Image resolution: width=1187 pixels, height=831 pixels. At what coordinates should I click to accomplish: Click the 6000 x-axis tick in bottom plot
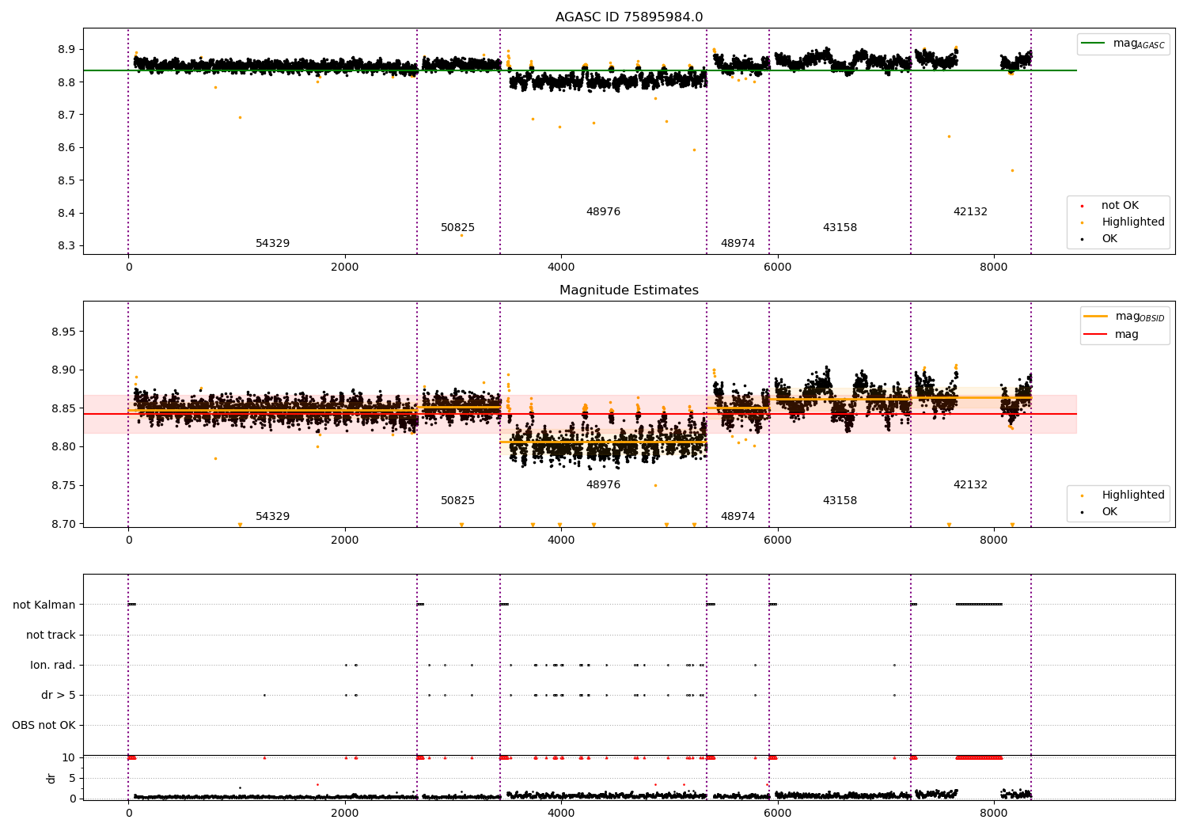click(x=777, y=813)
